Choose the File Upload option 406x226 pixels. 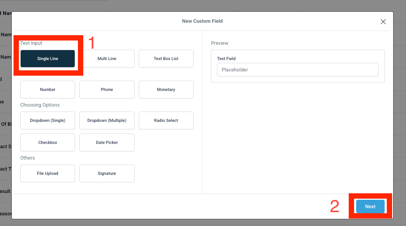48,173
